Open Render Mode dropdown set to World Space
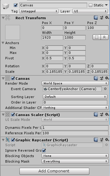Image resolution: width=110 pixels, height=176 pixels. click(75, 83)
